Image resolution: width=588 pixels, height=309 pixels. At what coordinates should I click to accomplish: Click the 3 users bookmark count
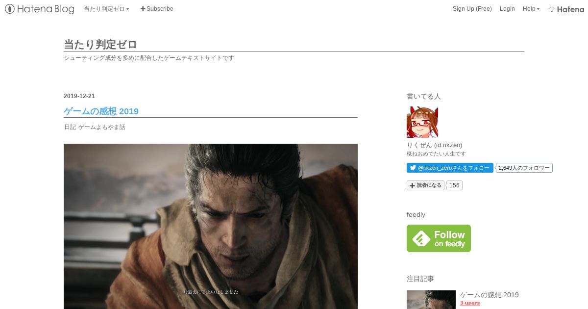[470, 303]
